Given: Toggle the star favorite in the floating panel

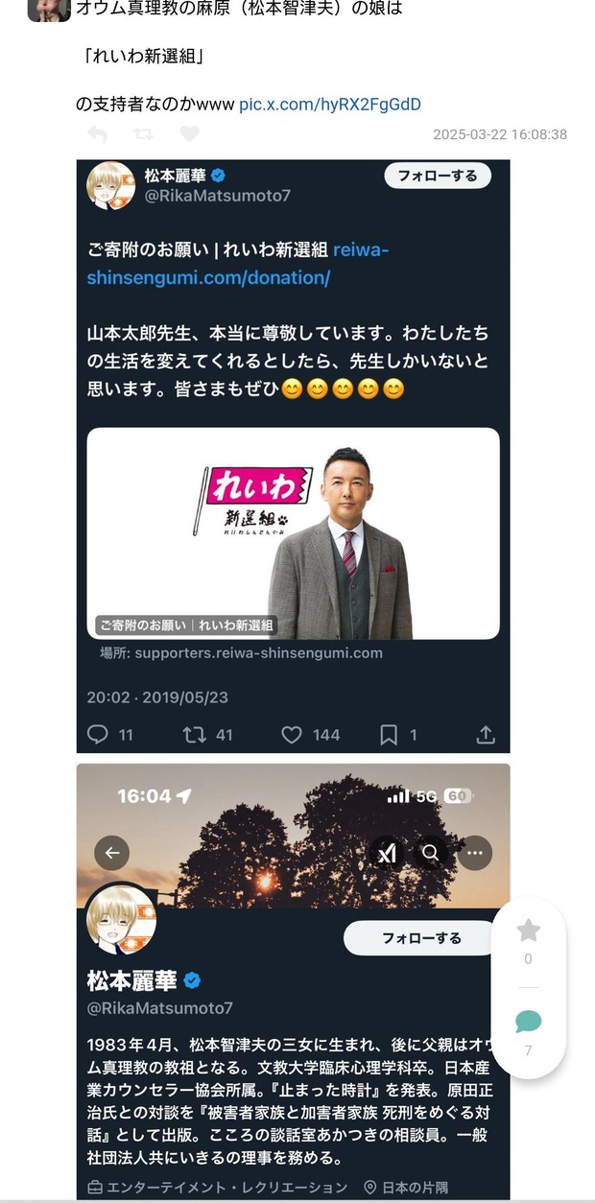Looking at the screenshot, I should [x=529, y=930].
